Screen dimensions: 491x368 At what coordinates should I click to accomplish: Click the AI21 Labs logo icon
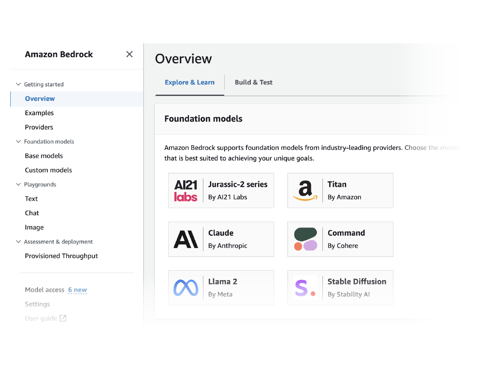(186, 191)
